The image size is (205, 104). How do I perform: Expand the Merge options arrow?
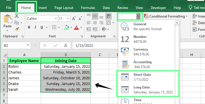pos(113,23)
